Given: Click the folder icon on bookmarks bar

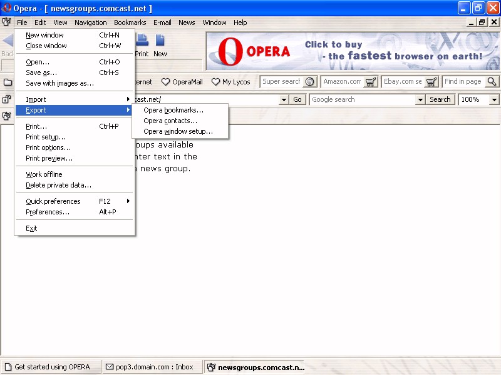Looking at the screenshot, I should [8, 82].
